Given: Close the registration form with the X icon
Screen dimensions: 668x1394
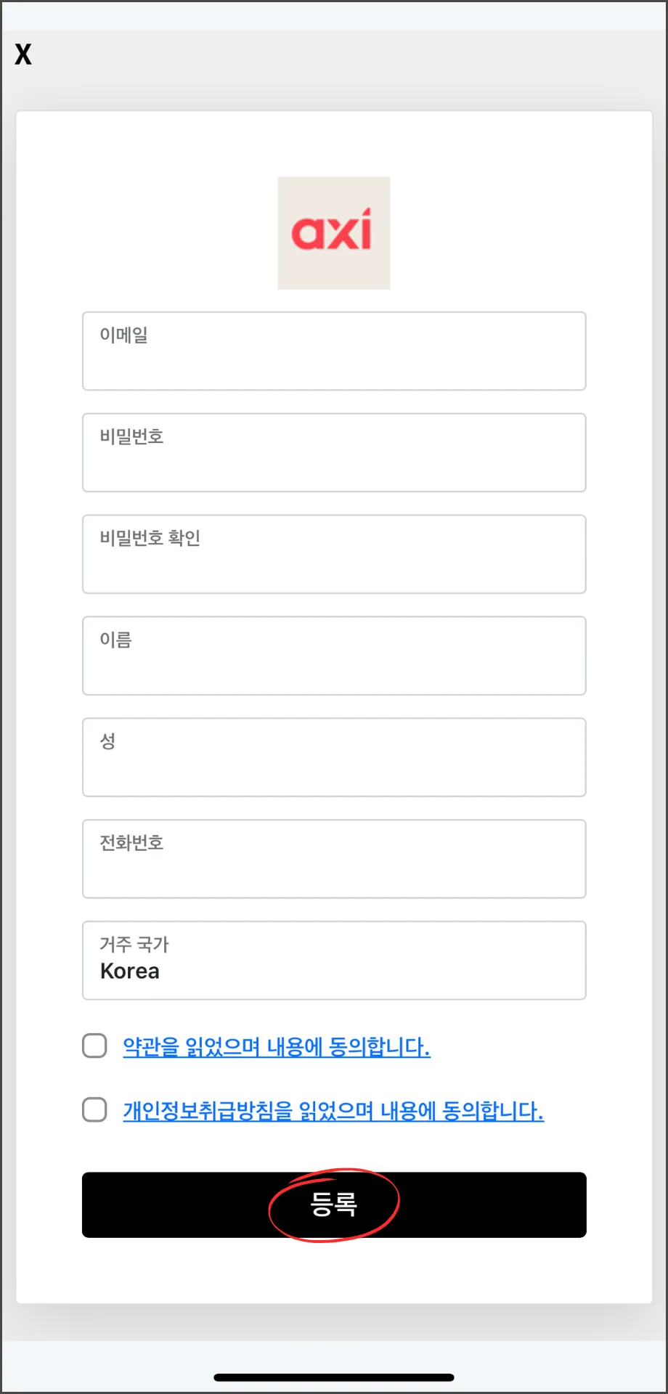Looking at the screenshot, I should 23,54.
